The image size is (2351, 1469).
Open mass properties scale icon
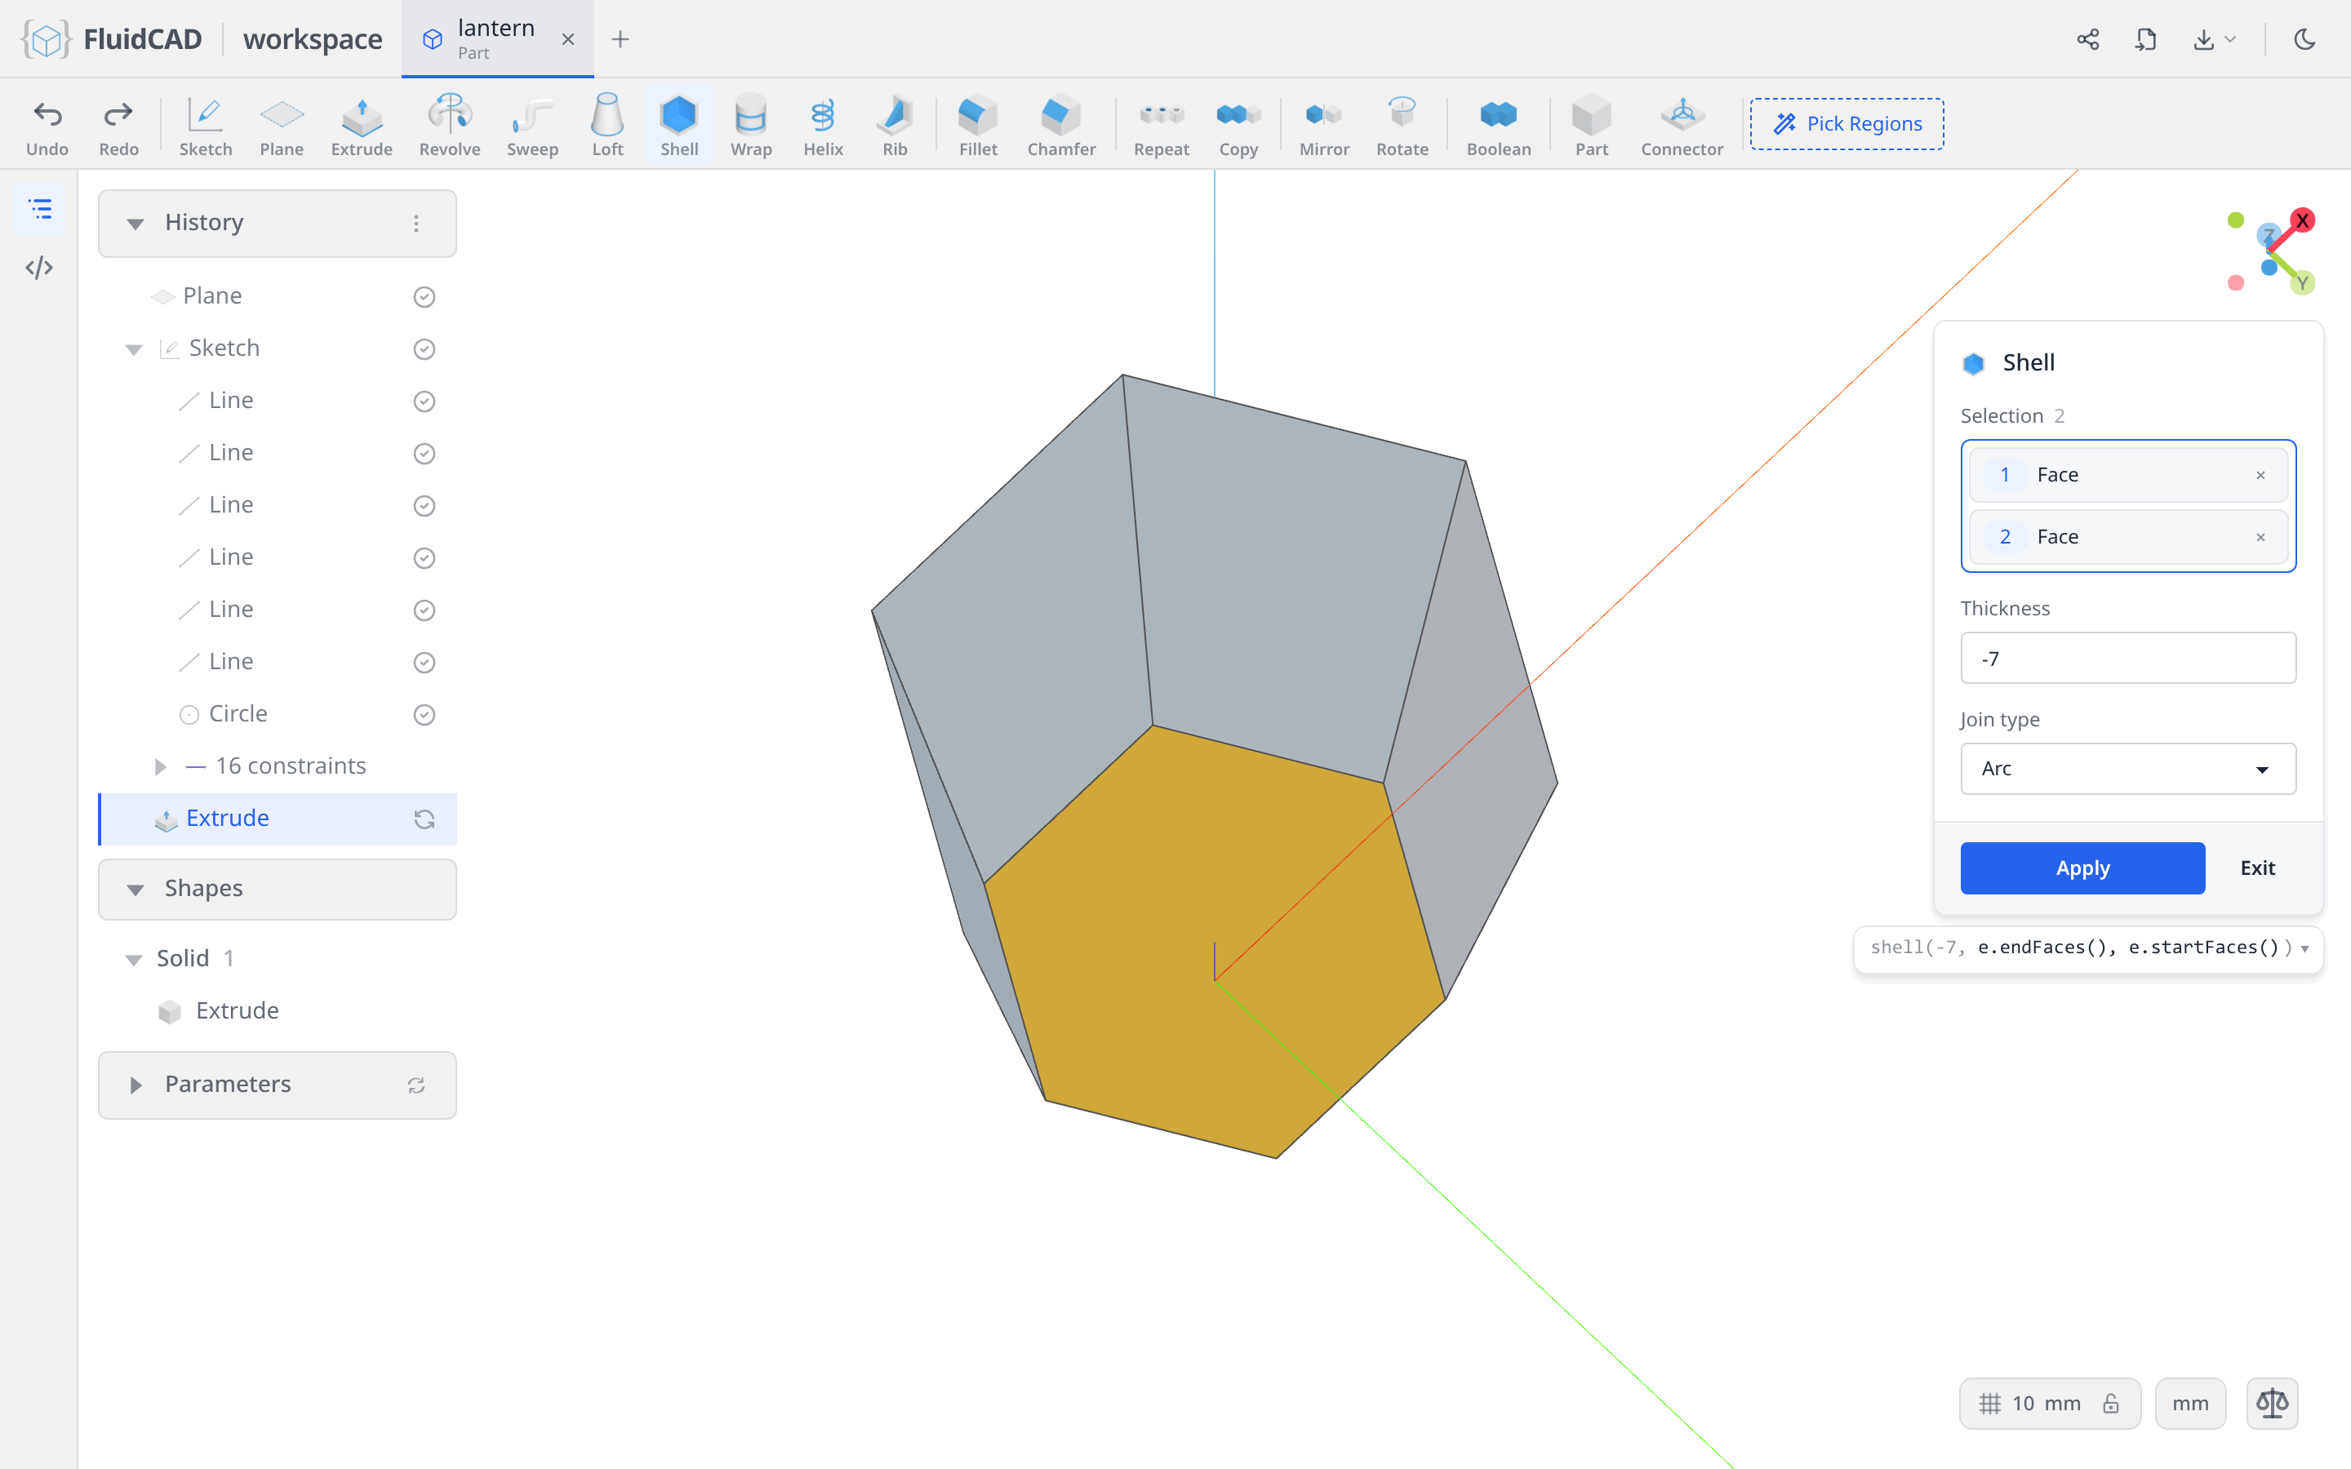click(2273, 1403)
